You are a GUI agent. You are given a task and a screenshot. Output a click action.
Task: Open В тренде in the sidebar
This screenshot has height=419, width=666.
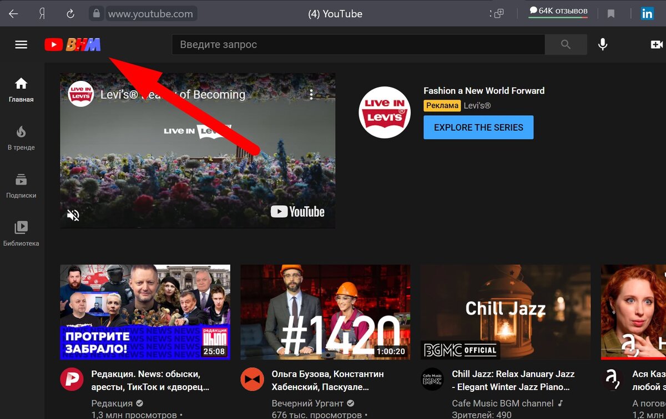[21, 138]
